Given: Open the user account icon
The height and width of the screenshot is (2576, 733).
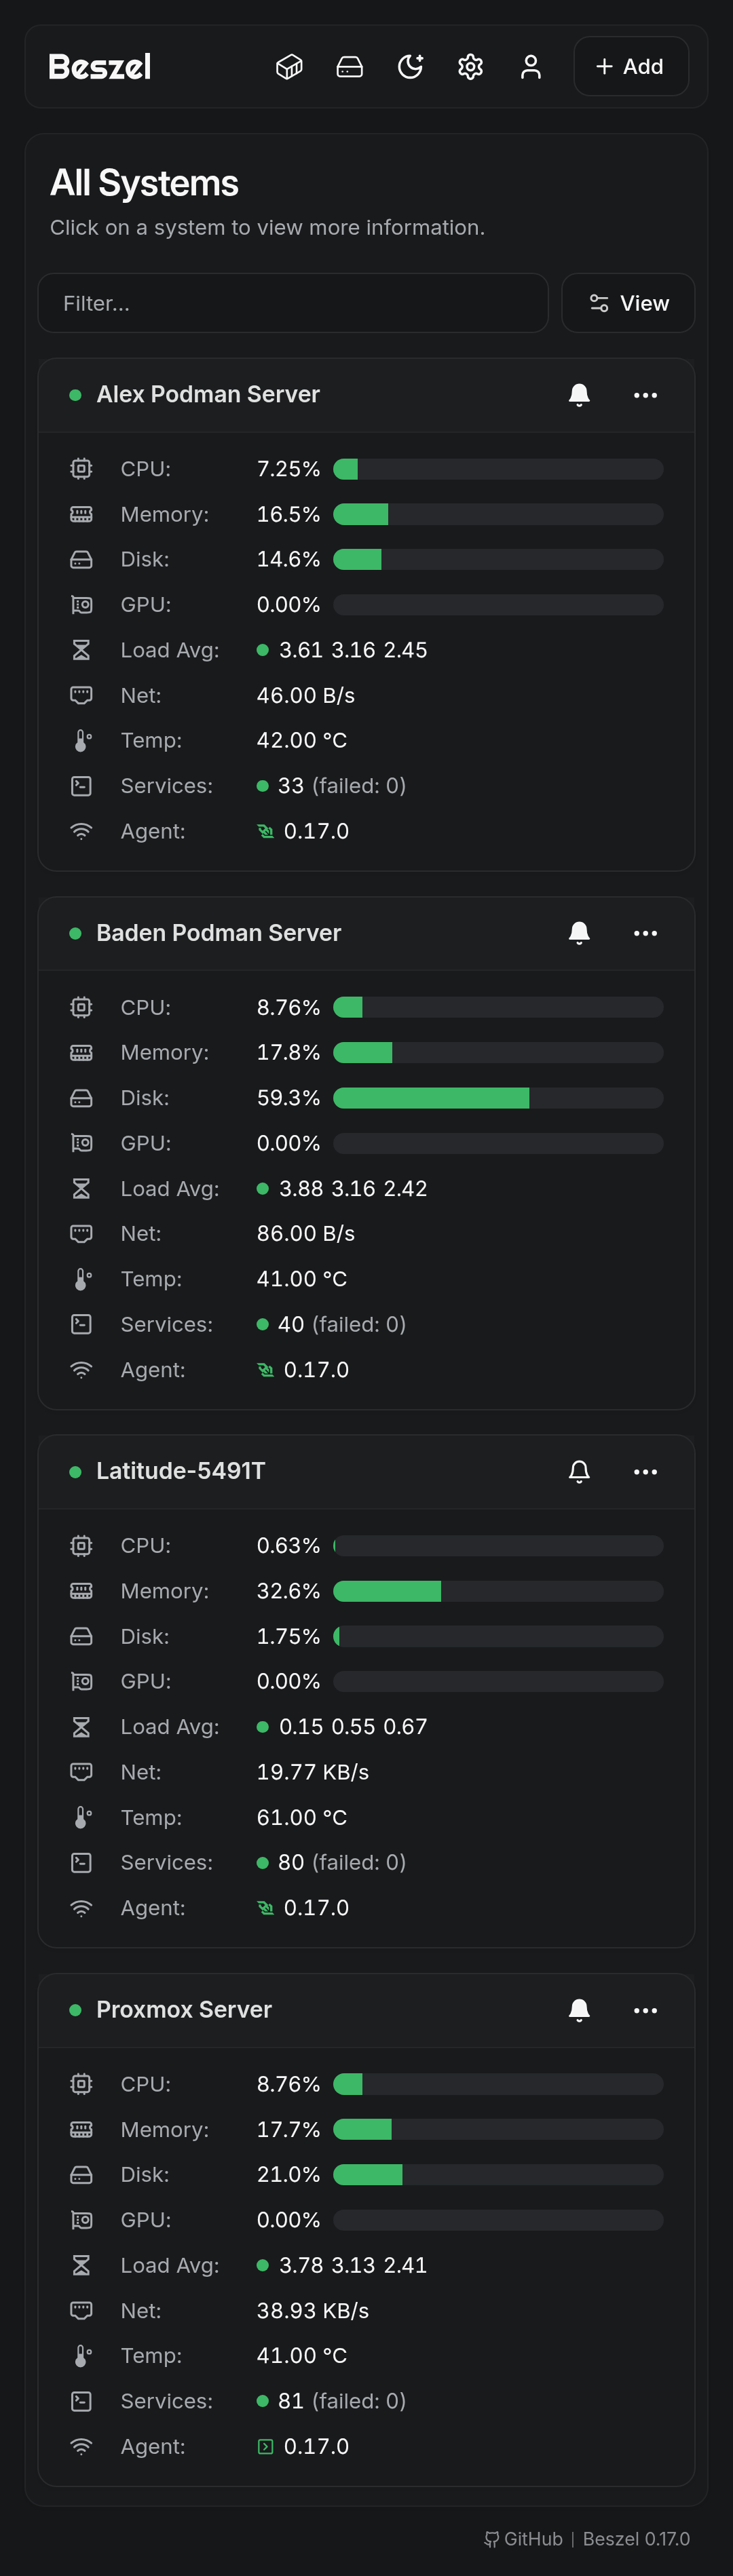Looking at the screenshot, I should tap(531, 67).
